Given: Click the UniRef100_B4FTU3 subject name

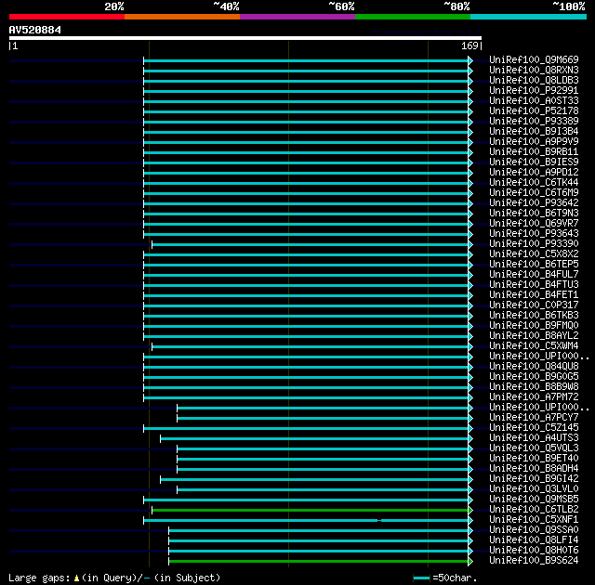Looking at the screenshot, I should (534, 285).
